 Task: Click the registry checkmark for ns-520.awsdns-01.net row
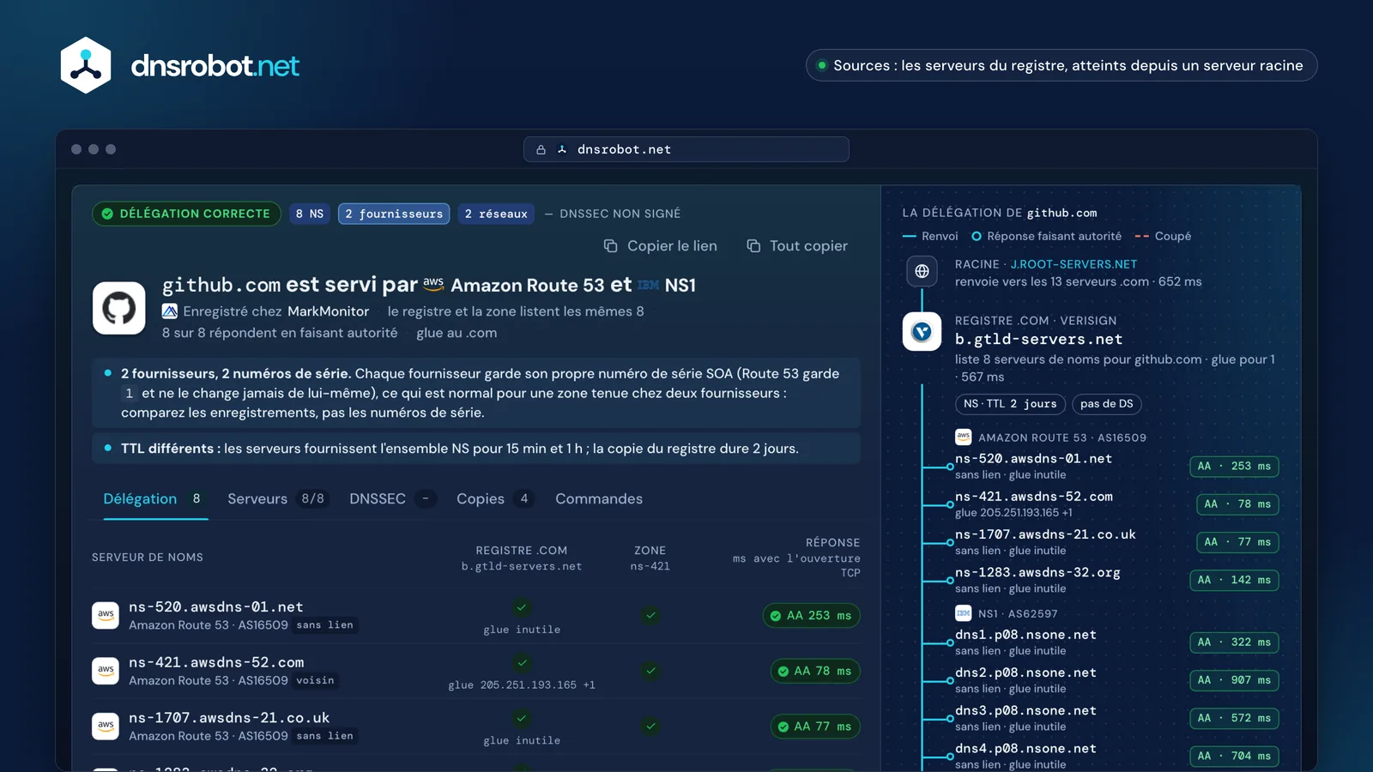522,607
